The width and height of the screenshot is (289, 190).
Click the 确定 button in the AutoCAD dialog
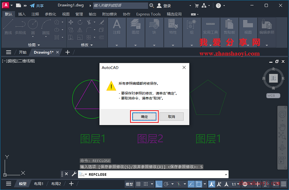tap(144, 117)
